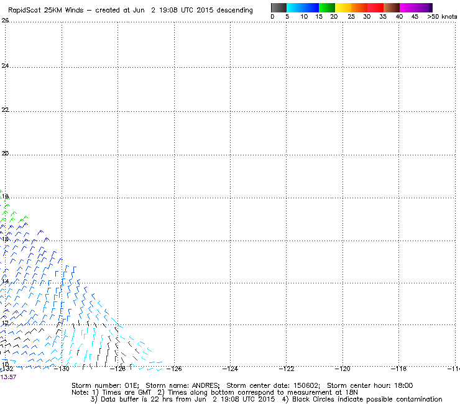The width and height of the screenshot is (460, 404).
Task: Click the longitude label -130
Action: tap(62, 369)
